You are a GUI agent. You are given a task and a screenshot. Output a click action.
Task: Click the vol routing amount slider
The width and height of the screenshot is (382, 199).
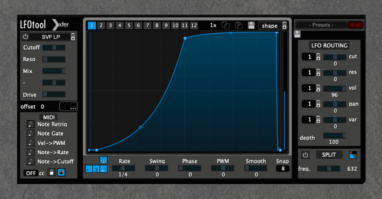(335, 88)
